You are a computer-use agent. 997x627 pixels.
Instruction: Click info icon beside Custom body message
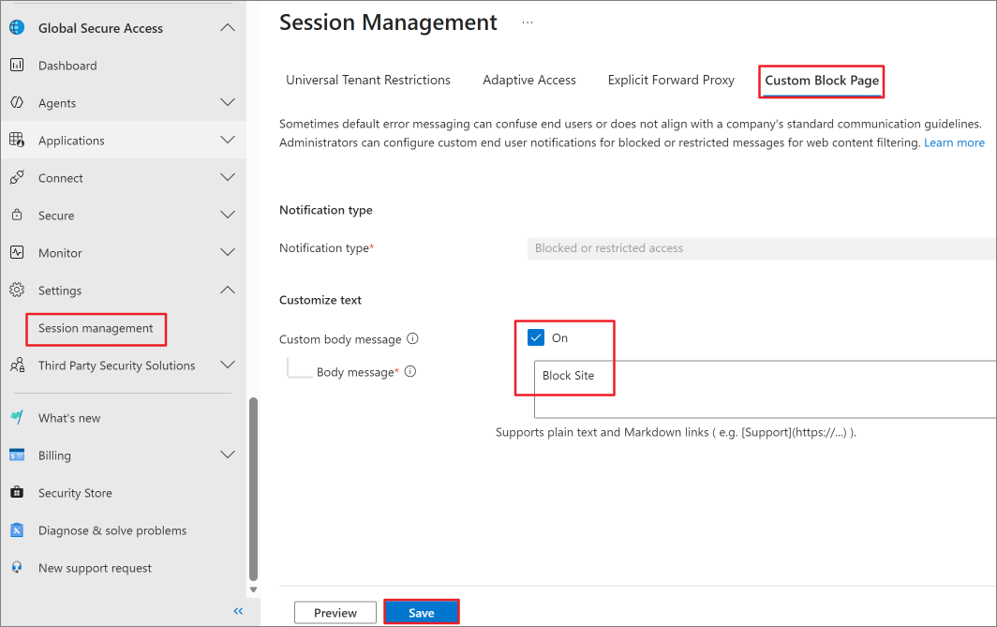coord(412,338)
